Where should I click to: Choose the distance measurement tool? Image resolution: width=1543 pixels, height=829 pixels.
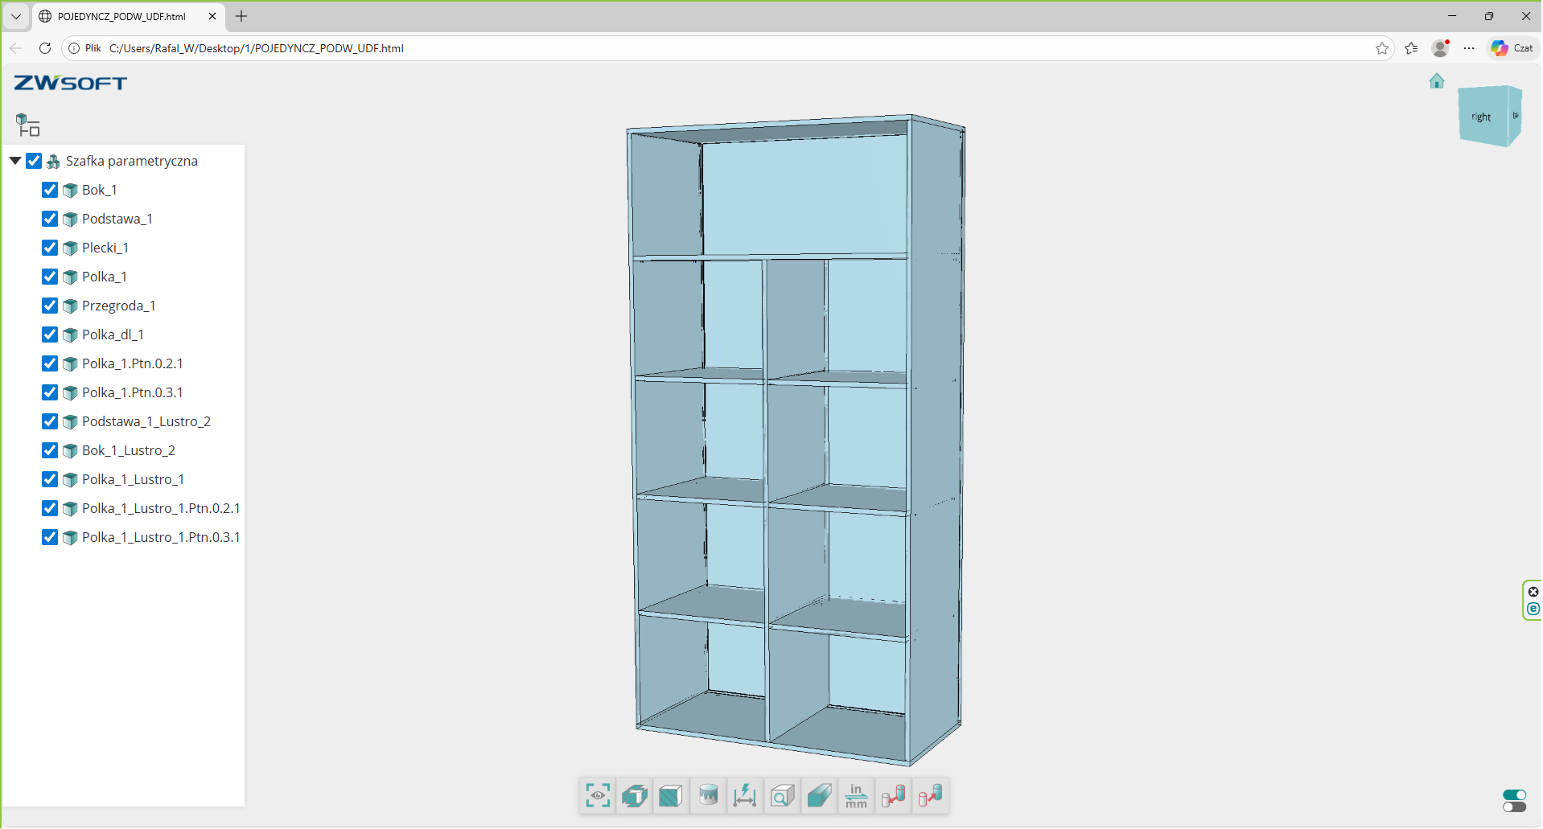coord(745,796)
